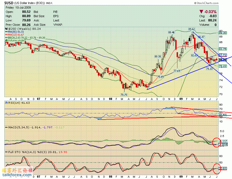Click the -1.914 MACD axis tag
Image resolution: width=232 pixels, height=179 pixels.
click(223, 144)
